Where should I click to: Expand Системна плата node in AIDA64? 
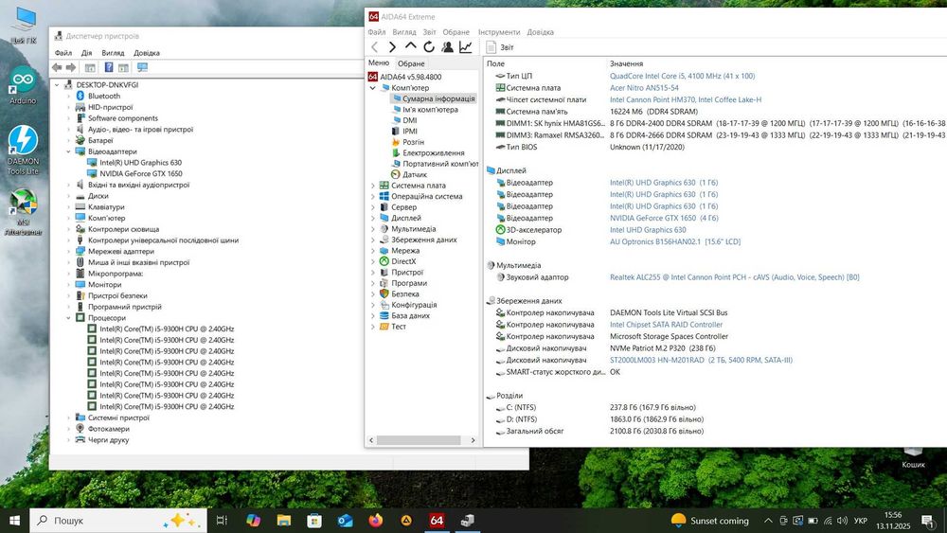(372, 186)
